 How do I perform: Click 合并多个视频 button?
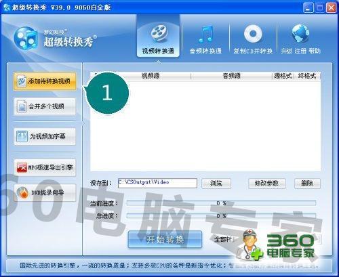click(x=45, y=106)
